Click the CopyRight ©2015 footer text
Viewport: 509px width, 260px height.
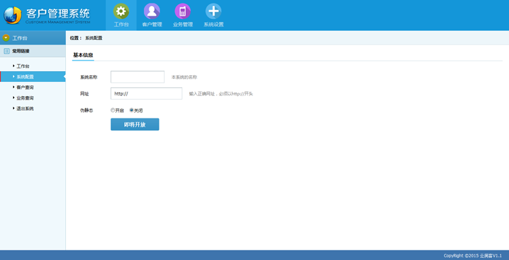tap(472, 256)
